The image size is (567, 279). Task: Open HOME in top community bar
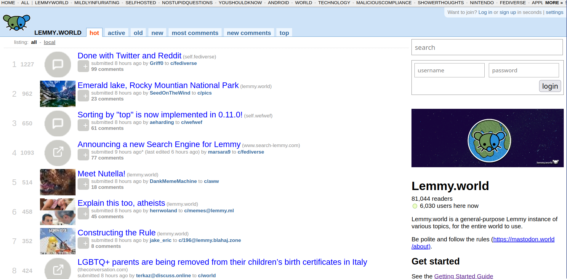coord(8,3)
